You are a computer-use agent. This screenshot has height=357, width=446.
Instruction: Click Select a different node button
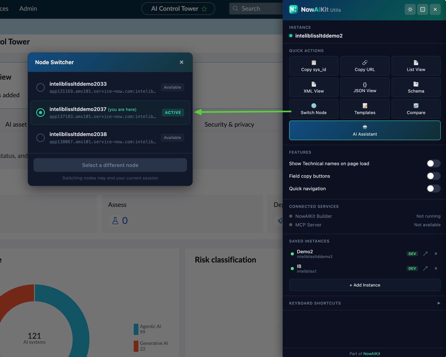pos(110,165)
